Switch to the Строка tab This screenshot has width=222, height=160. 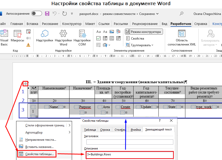point(105,130)
